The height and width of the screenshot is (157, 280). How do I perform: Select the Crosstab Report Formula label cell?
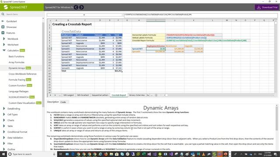pyautogui.click(x=149, y=41)
